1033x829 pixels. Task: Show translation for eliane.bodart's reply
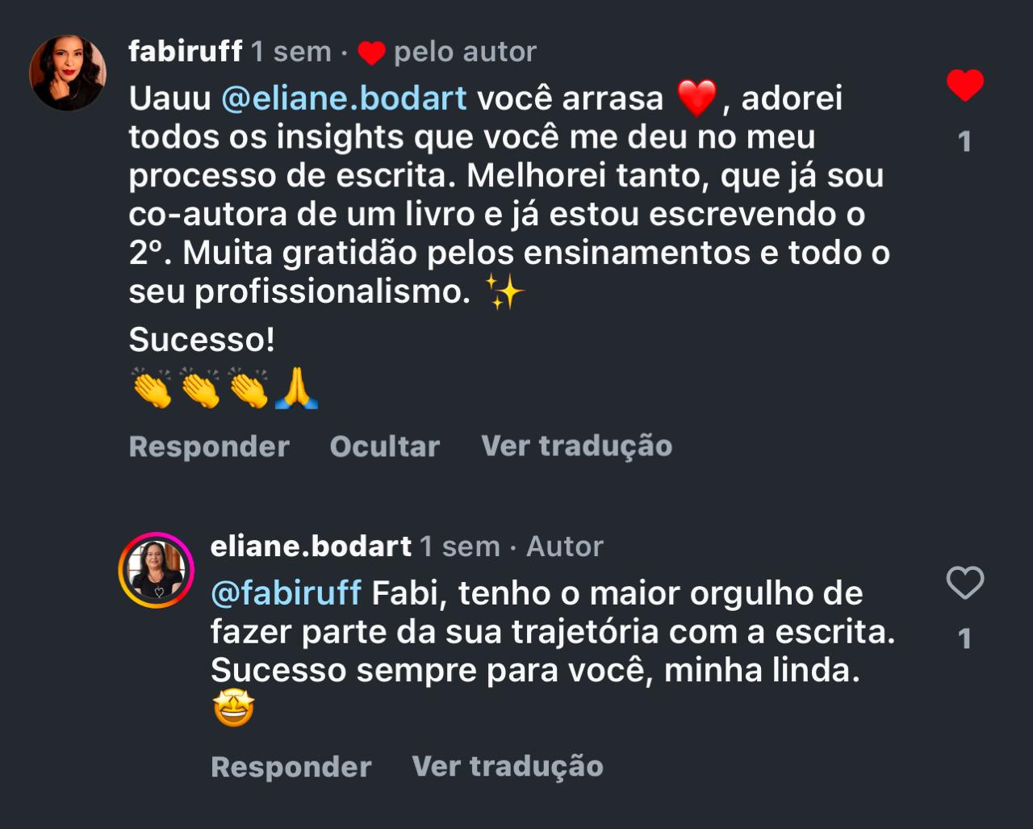pyautogui.click(x=508, y=767)
